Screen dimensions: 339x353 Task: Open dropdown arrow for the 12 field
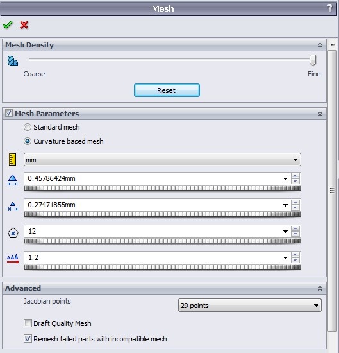click(x=285, y=232)
